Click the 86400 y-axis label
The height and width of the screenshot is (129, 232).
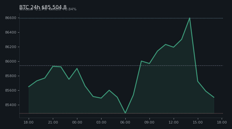tap(11, 32)
